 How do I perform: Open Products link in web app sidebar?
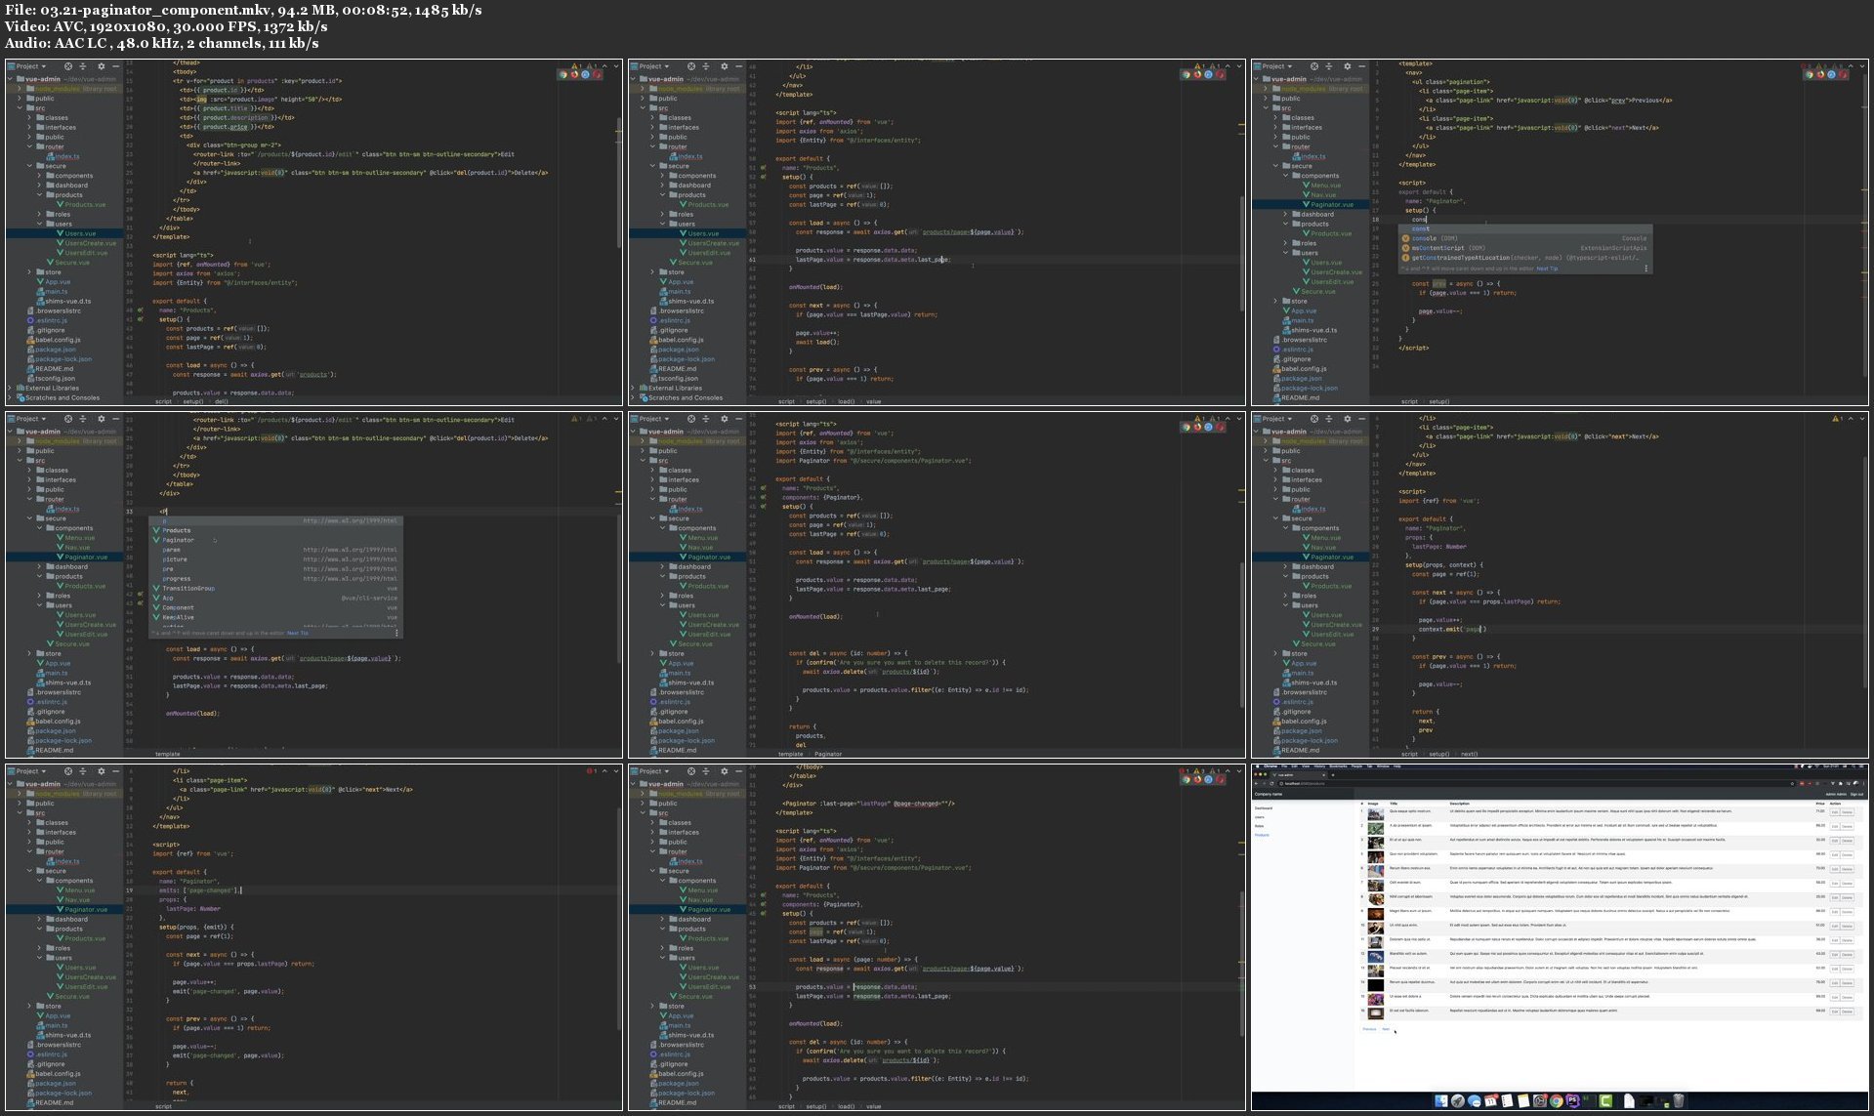[x=1262, y=835]
